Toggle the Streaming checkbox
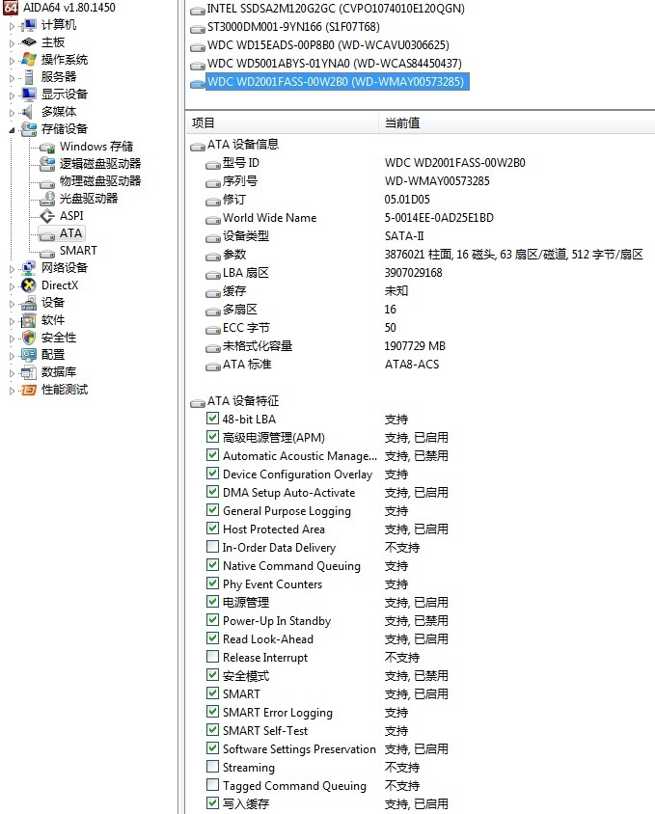Image resolution: width=655 pixels, height=814 pixels. coord(212,768)
